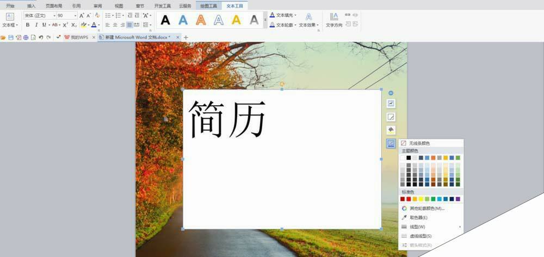Image resolution: width=544 pixels, height=257 pixels.
Task: Click the save icon in quick toolbar
Action: [11, 37]
